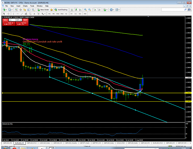
Task: Select the Trendline drawing tool
Action: click(x=22, y=14)
